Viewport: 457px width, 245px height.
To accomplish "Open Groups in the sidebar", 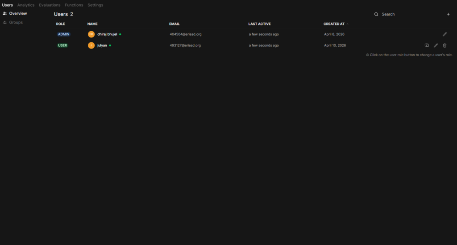I will pos(16,22).
